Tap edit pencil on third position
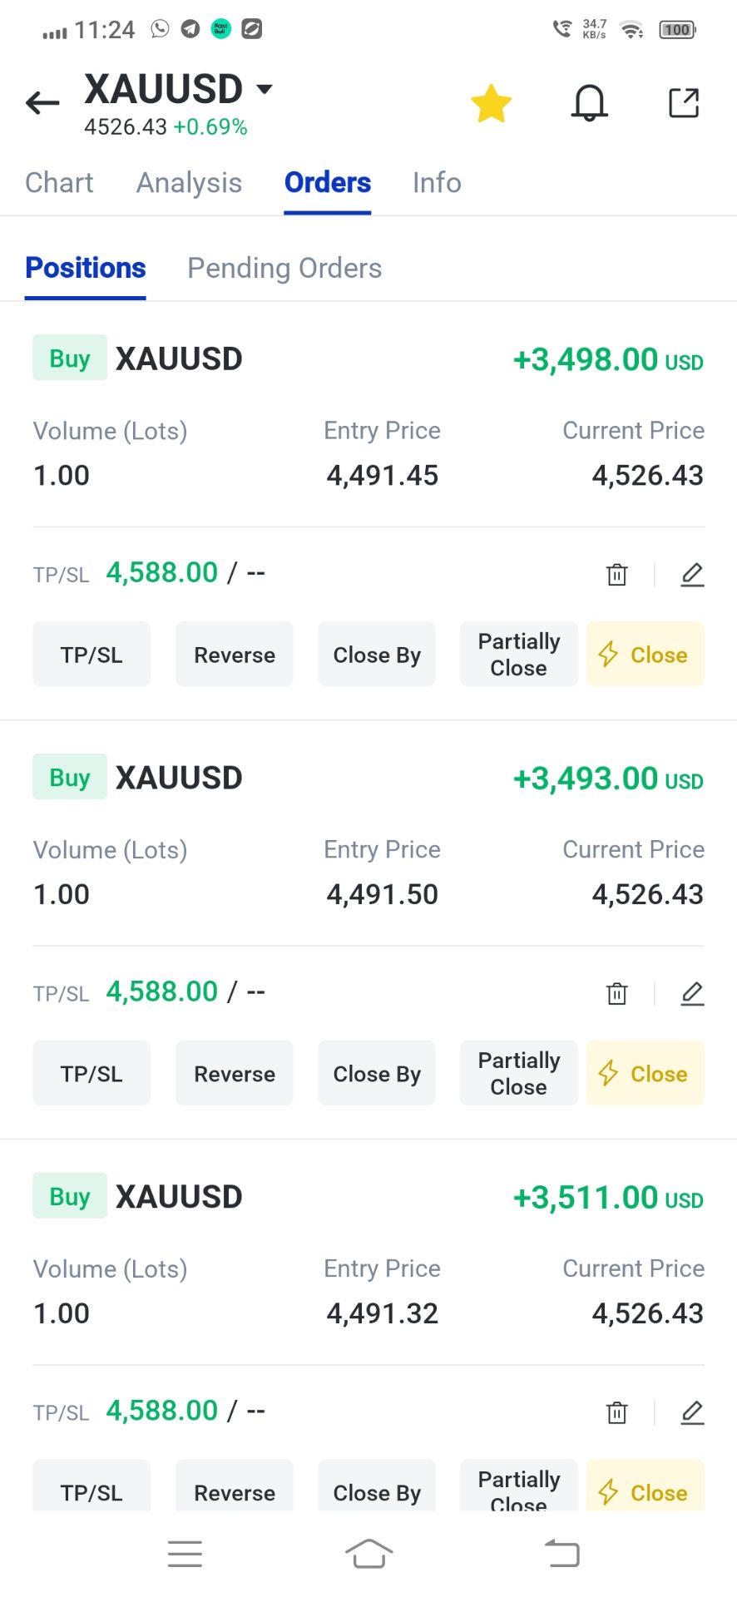 [692, 1412]
